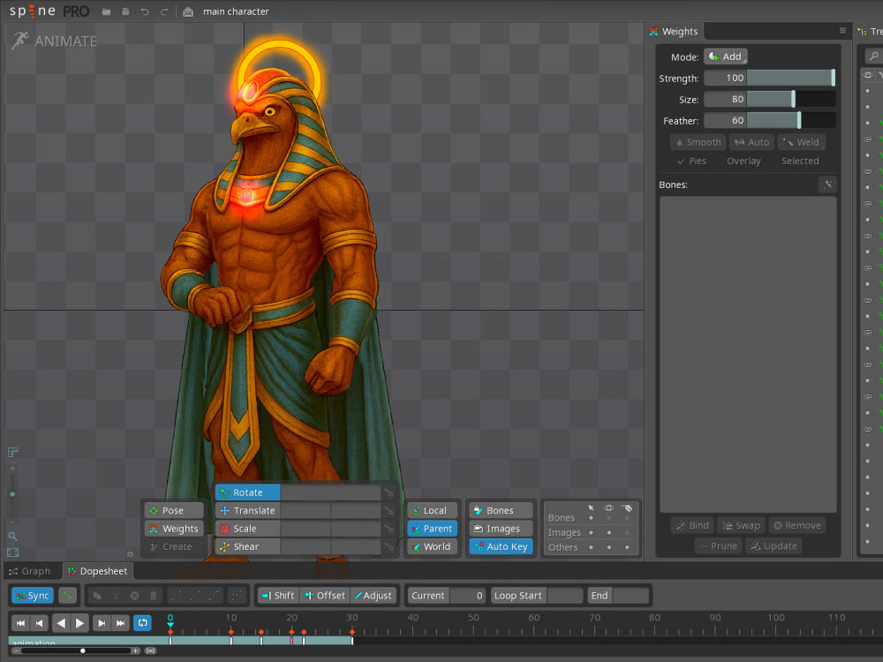
Task: Click the key icon beside Scale
Action: [x=389, y=529]
